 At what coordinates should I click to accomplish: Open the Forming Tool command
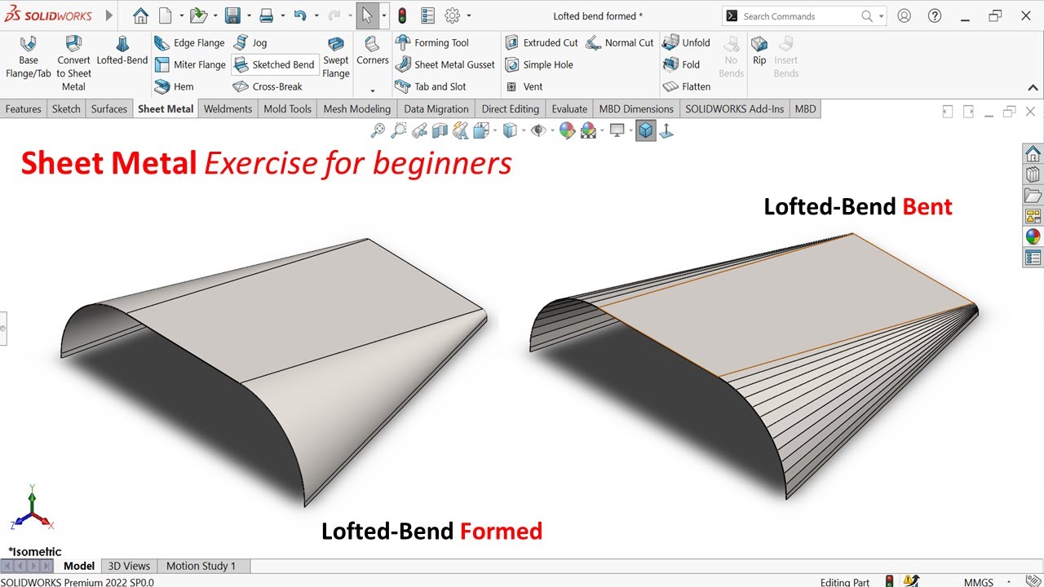[x=431, y=42]
